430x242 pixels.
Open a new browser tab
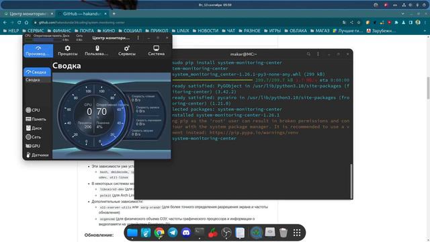(x=114, y=13)
